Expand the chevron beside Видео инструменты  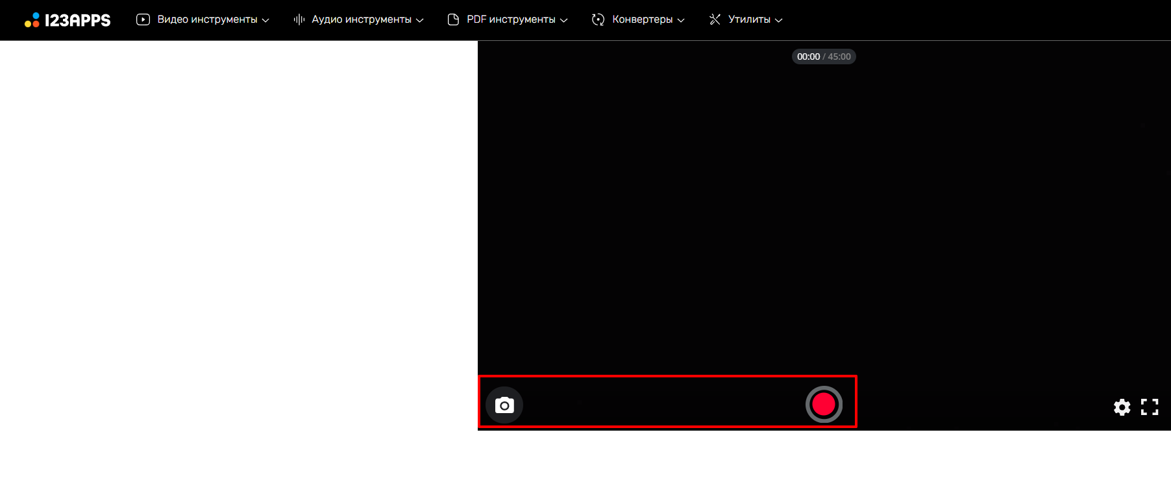(265, 20)
